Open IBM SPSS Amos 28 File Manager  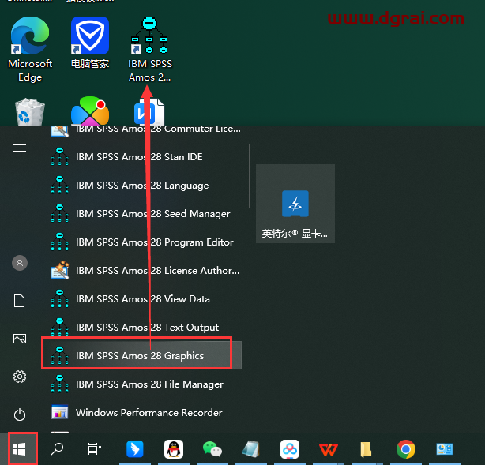tap(149, 384)
